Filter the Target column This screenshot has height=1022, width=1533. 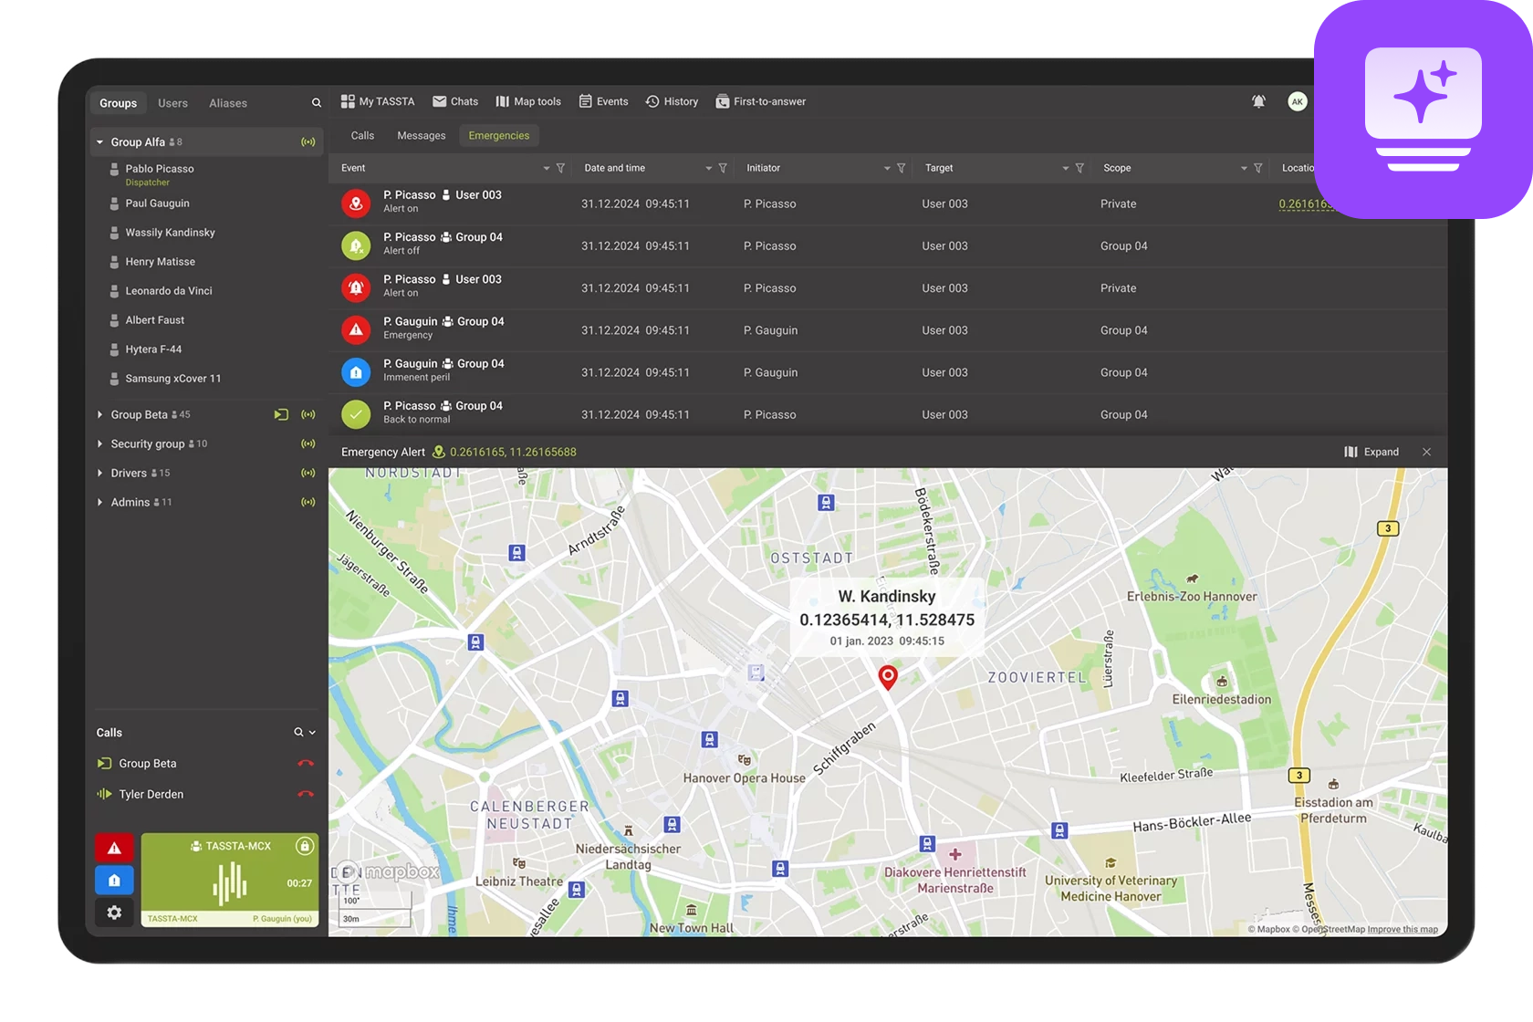click(1079, 168)
